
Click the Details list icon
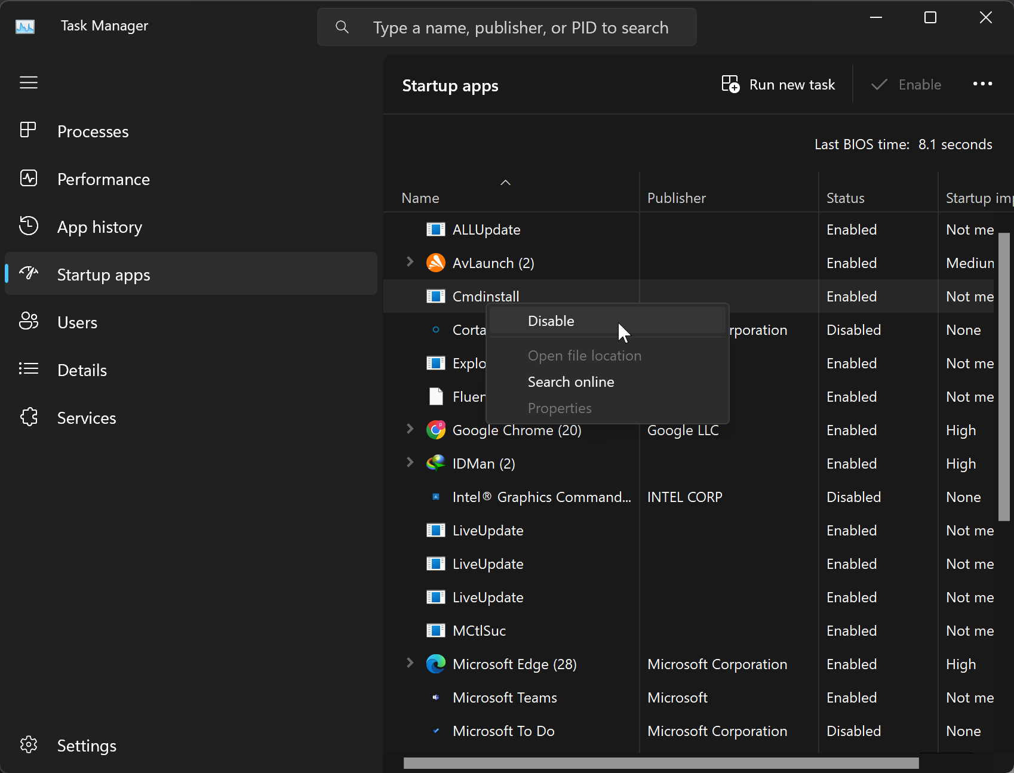click(28, 369)
